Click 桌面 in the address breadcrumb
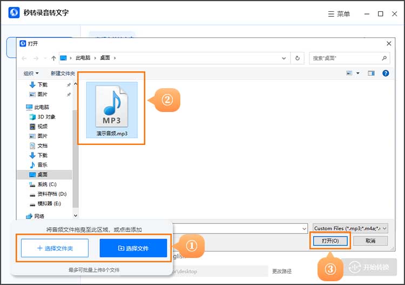This screenshot has width=405, height=285. [105, 58]
